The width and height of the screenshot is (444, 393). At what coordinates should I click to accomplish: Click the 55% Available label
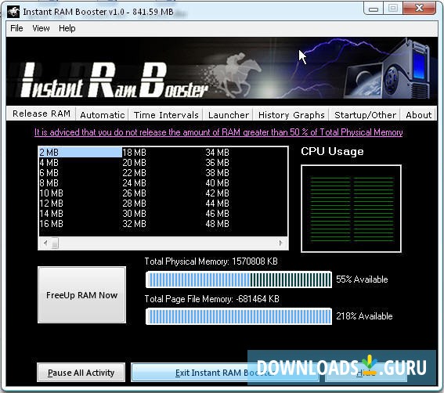(362, 279)
